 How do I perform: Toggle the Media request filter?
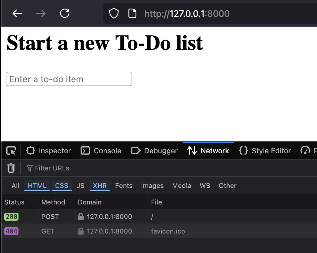[x=182, y=186]
